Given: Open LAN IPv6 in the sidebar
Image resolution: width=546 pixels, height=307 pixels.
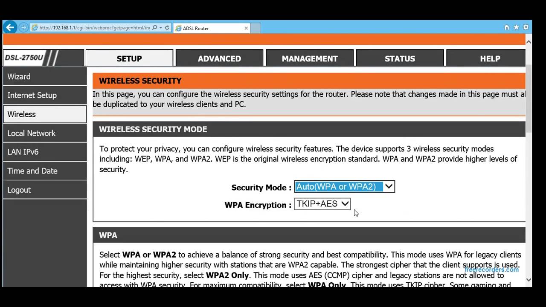Looking at the screenshot, I should 45,152.
